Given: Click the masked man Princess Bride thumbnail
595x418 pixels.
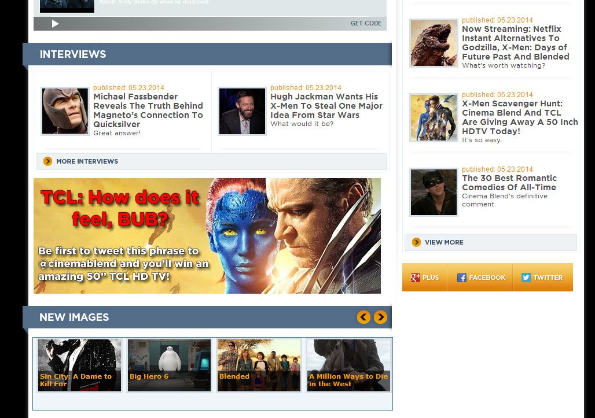Looking at the screenshot, I should (434, 193).
